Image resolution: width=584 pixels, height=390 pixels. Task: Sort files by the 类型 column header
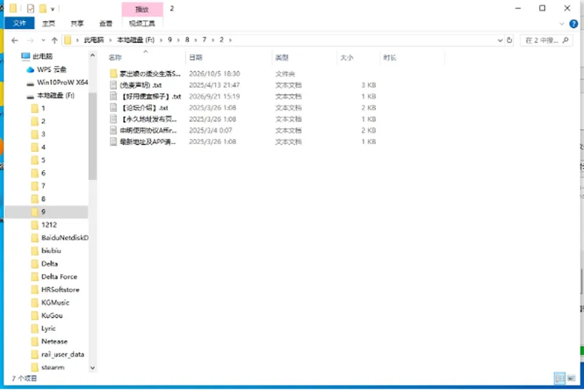(x=282, y=58)
